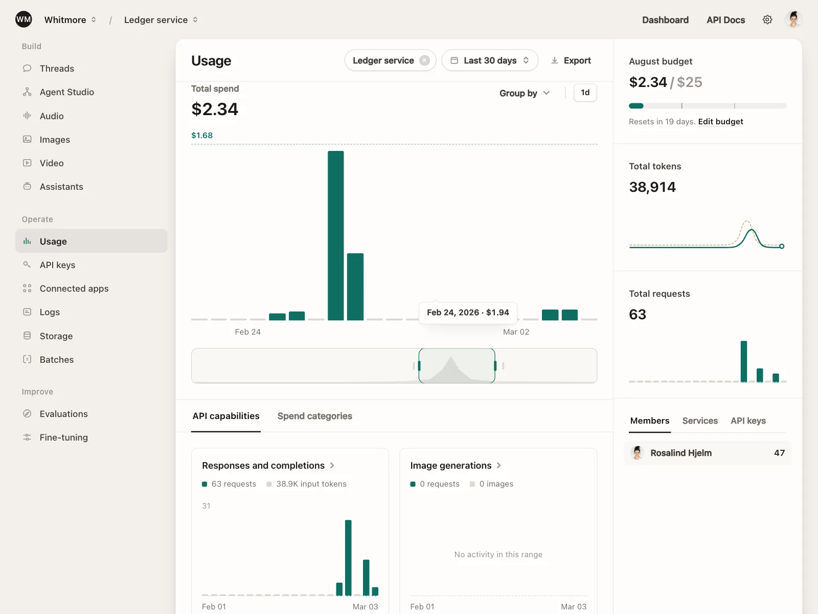The image size is (818, 614).
Task: Open the Whitmore organization switcher
Action: click(71, 20)
